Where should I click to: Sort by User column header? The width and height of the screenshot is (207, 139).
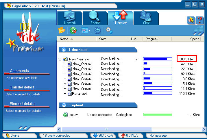coord(135,39)
